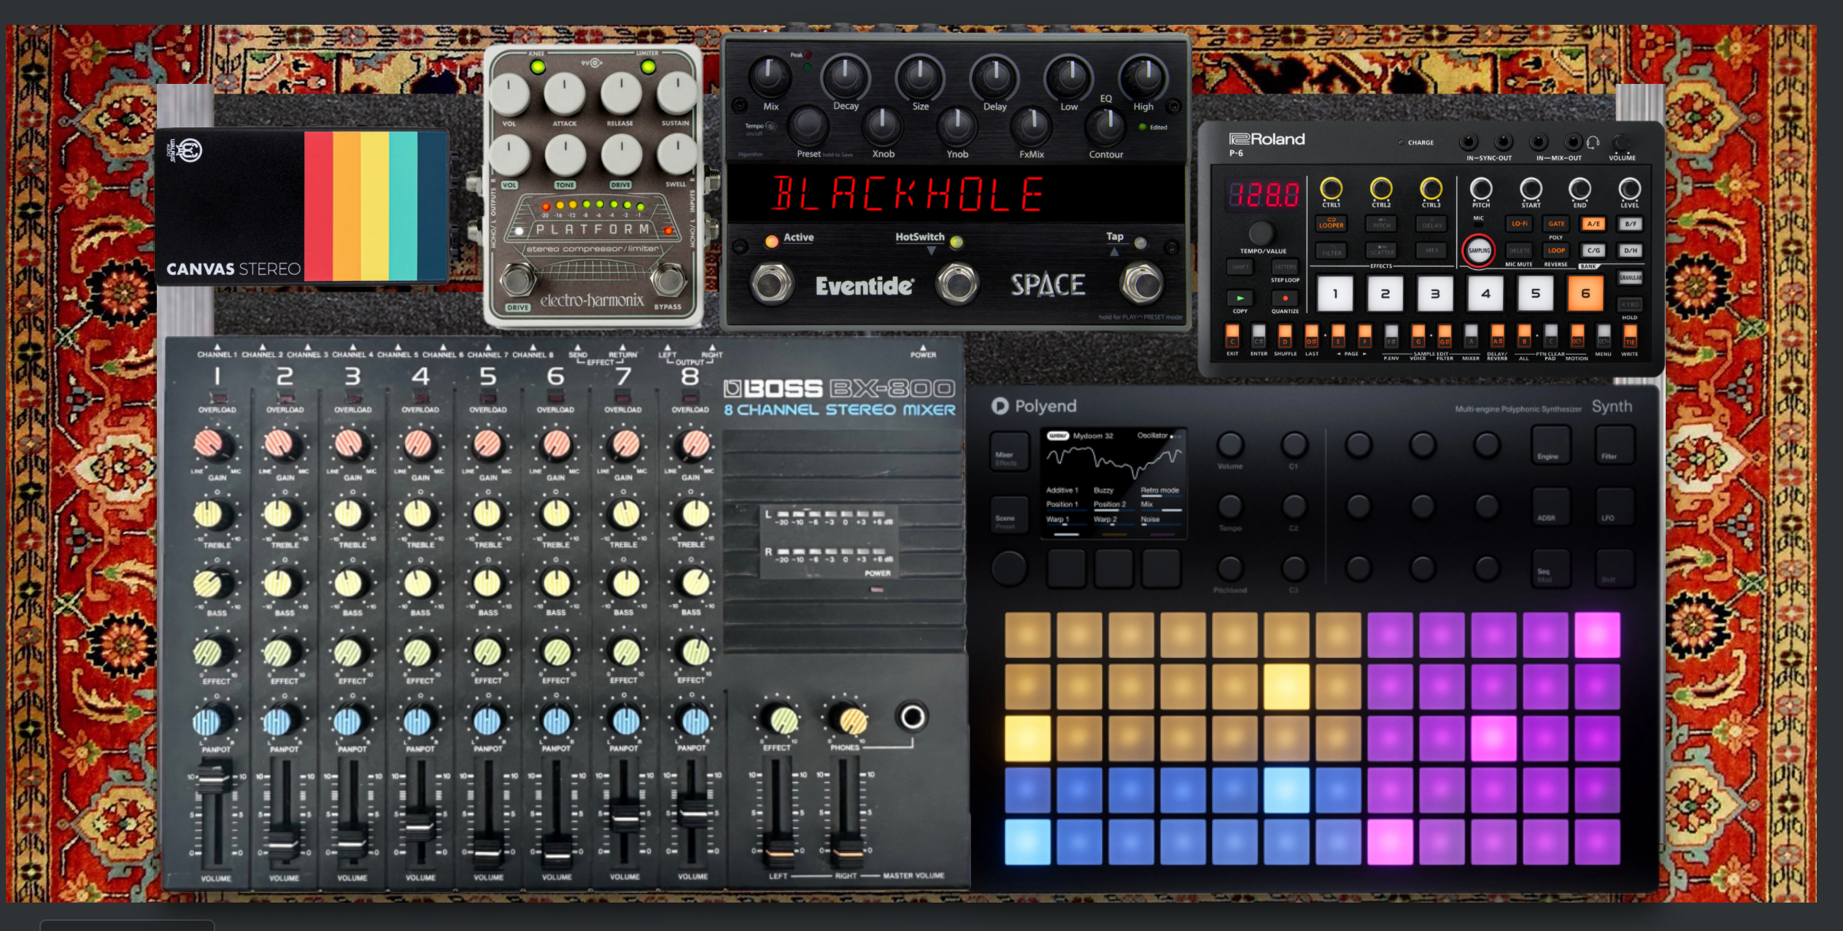Image resolution: width=1843 pixels, height=931 pixels.
Task: Choose bank C/G on the Roland P-6
Action: pyautogui.click(x=1593, y=250)
